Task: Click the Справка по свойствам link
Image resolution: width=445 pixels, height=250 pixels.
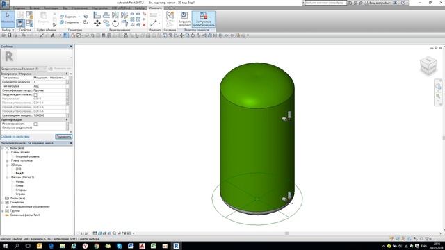Action: click(x=15, y=137)
